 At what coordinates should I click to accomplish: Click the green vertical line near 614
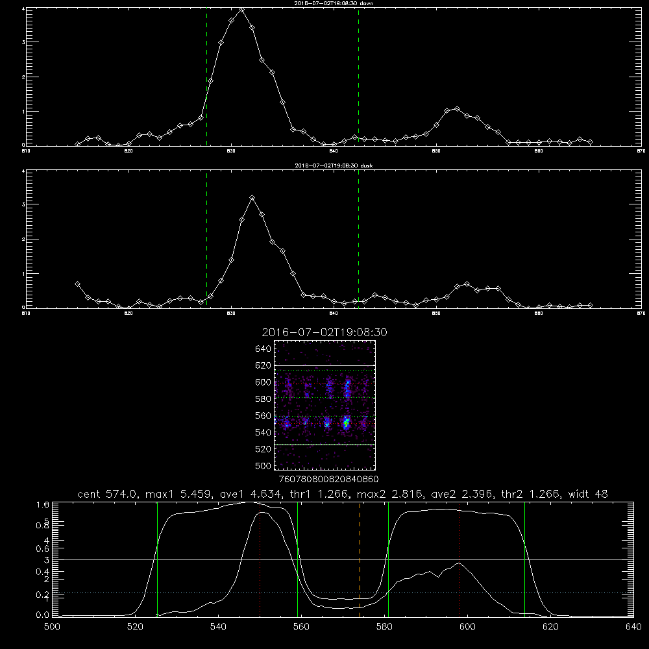pos(524,559)
